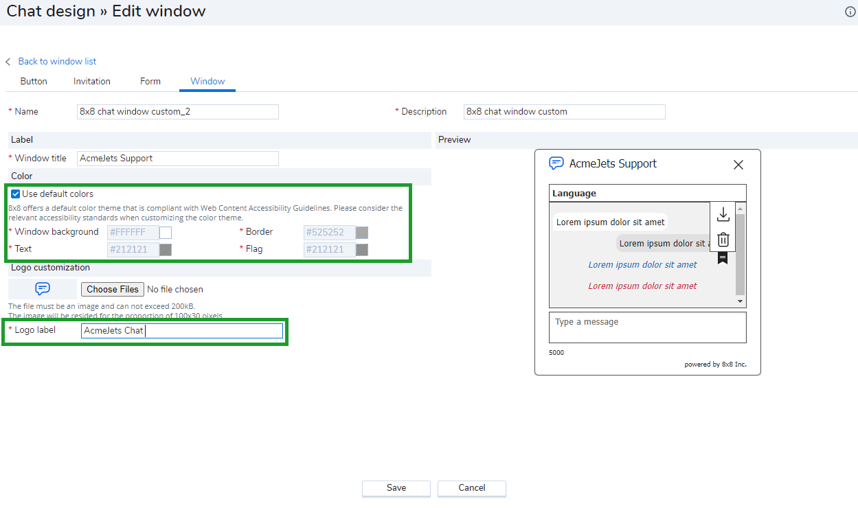Go back to window list

pos(57,62)
